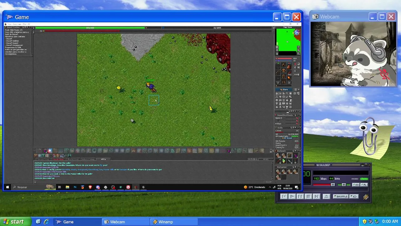Switch to Local Chat tab

click(x=58, y=159)
